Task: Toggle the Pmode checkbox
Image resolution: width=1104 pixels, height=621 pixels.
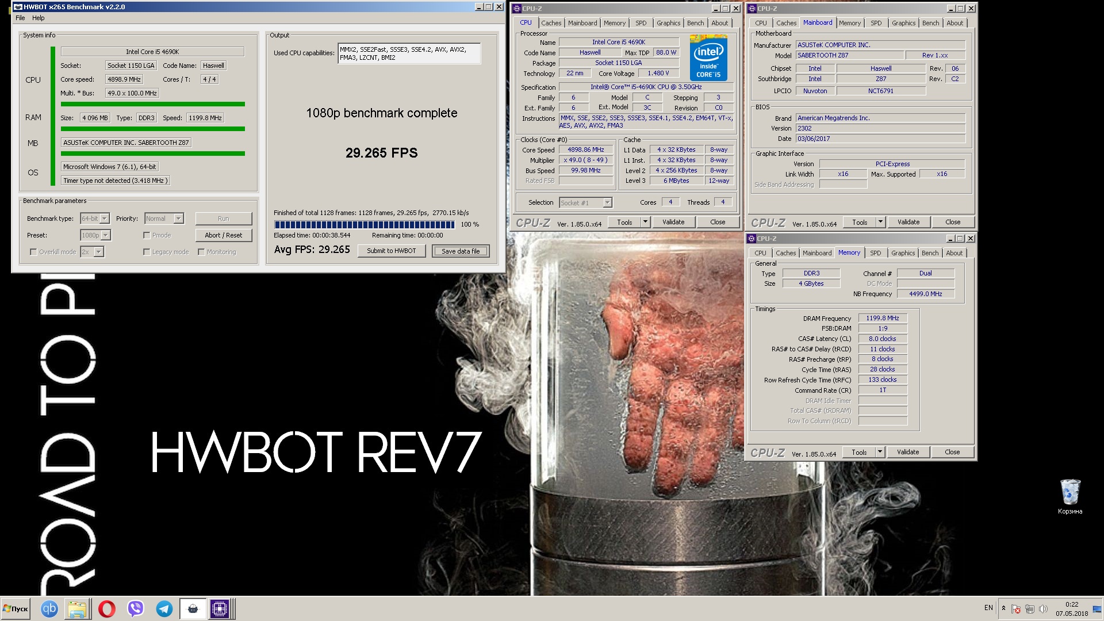Action: [147, 235]
